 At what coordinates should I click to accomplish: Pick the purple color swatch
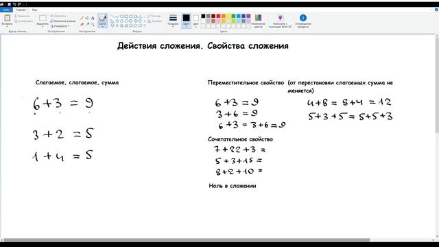[x=248, y=16]
